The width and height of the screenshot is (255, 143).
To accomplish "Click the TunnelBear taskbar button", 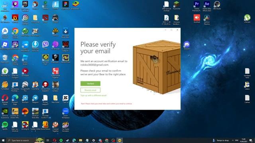I will [x=120, y=140].
